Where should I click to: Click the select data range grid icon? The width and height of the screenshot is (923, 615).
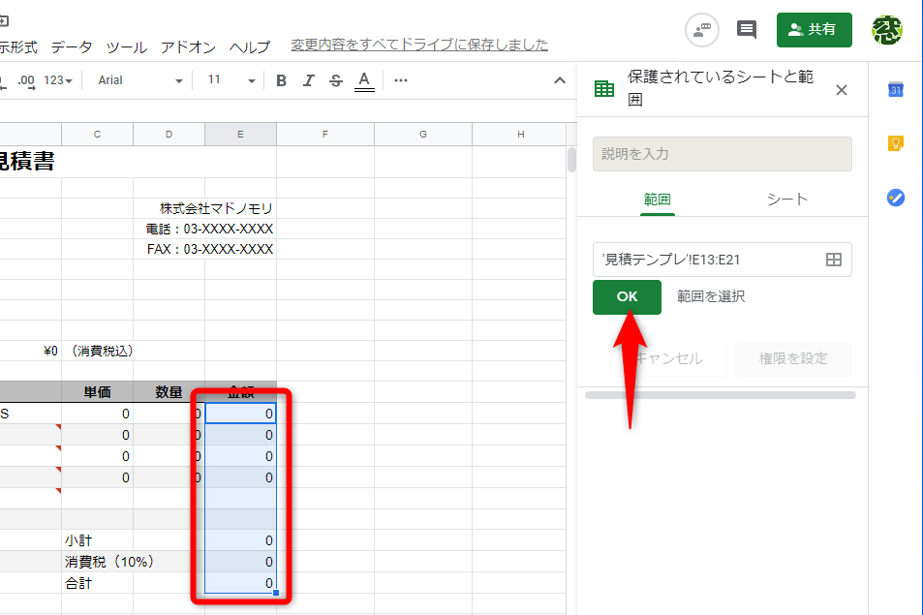coord(833,259)
